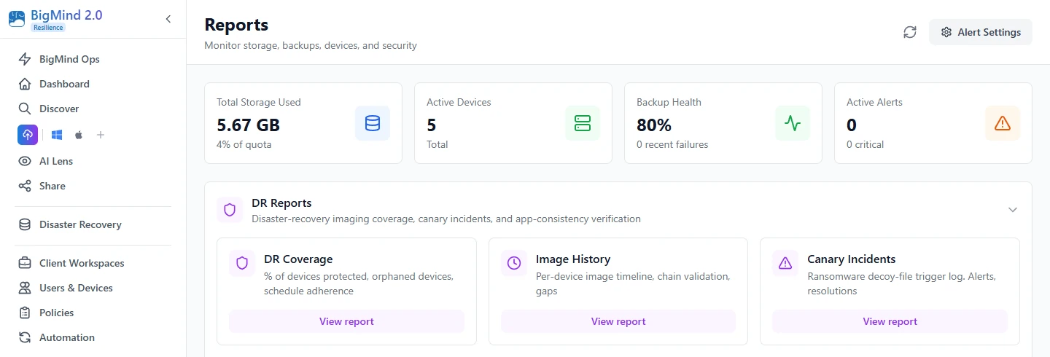This screenshot has height=357, width=1050.
Task: Click the 5.67 GB storage value
Action: [249, 125]
